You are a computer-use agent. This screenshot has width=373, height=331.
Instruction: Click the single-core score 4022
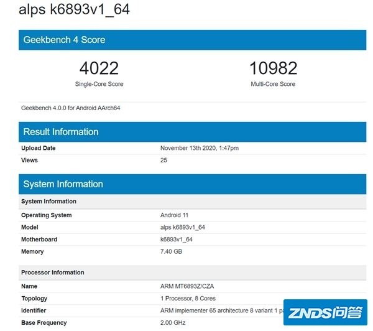[x=99, y=68]
